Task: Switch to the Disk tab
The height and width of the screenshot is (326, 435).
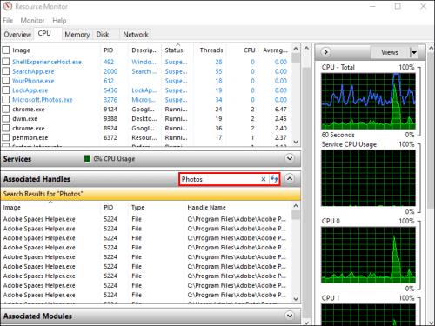Action: (x=103, y=35)
